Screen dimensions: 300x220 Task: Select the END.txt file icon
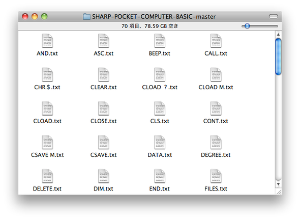160,176
